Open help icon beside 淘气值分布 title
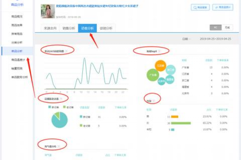 (59, 147)
